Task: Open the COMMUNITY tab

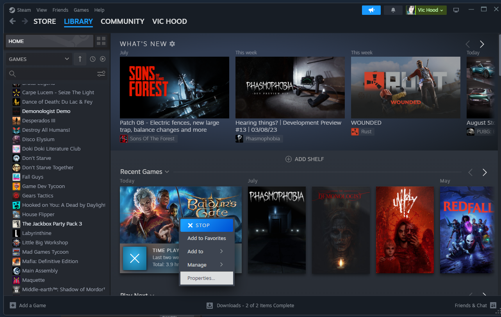Action: coord(123,21)
